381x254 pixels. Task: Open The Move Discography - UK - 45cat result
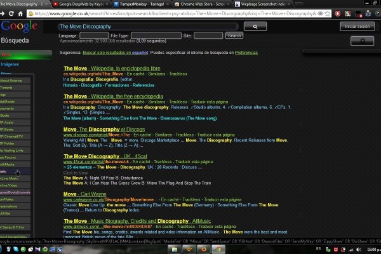105,156
